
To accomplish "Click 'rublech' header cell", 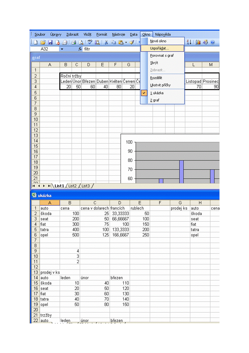I will pos(140,209).
